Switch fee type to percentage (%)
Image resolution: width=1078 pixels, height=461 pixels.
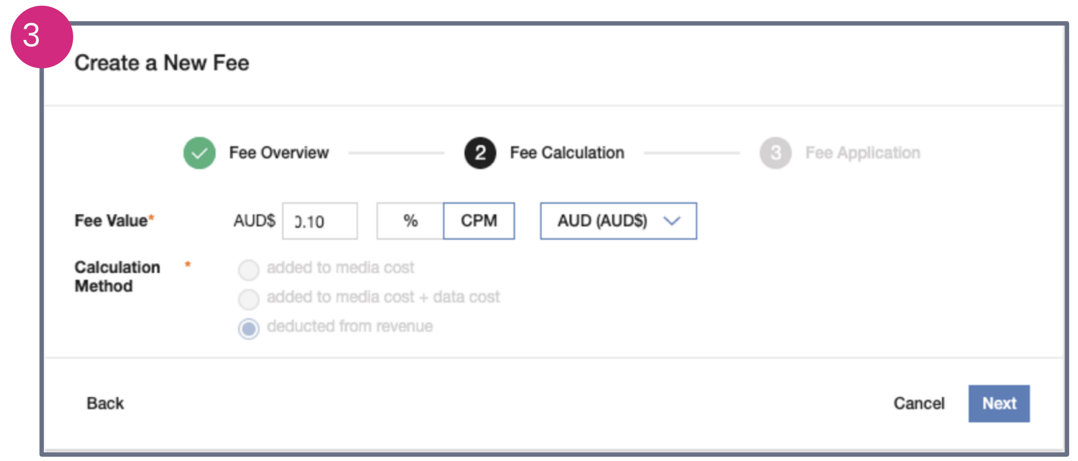[410, 221]
